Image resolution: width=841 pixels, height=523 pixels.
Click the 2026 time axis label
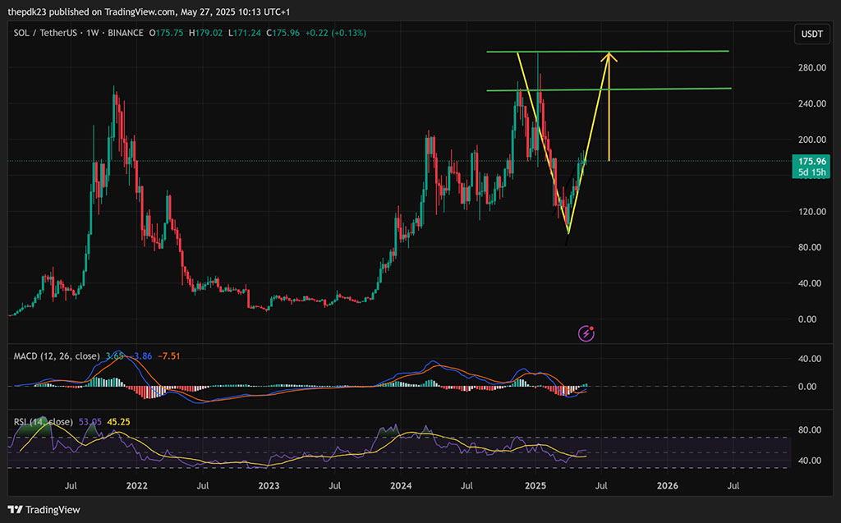[667, 485]
